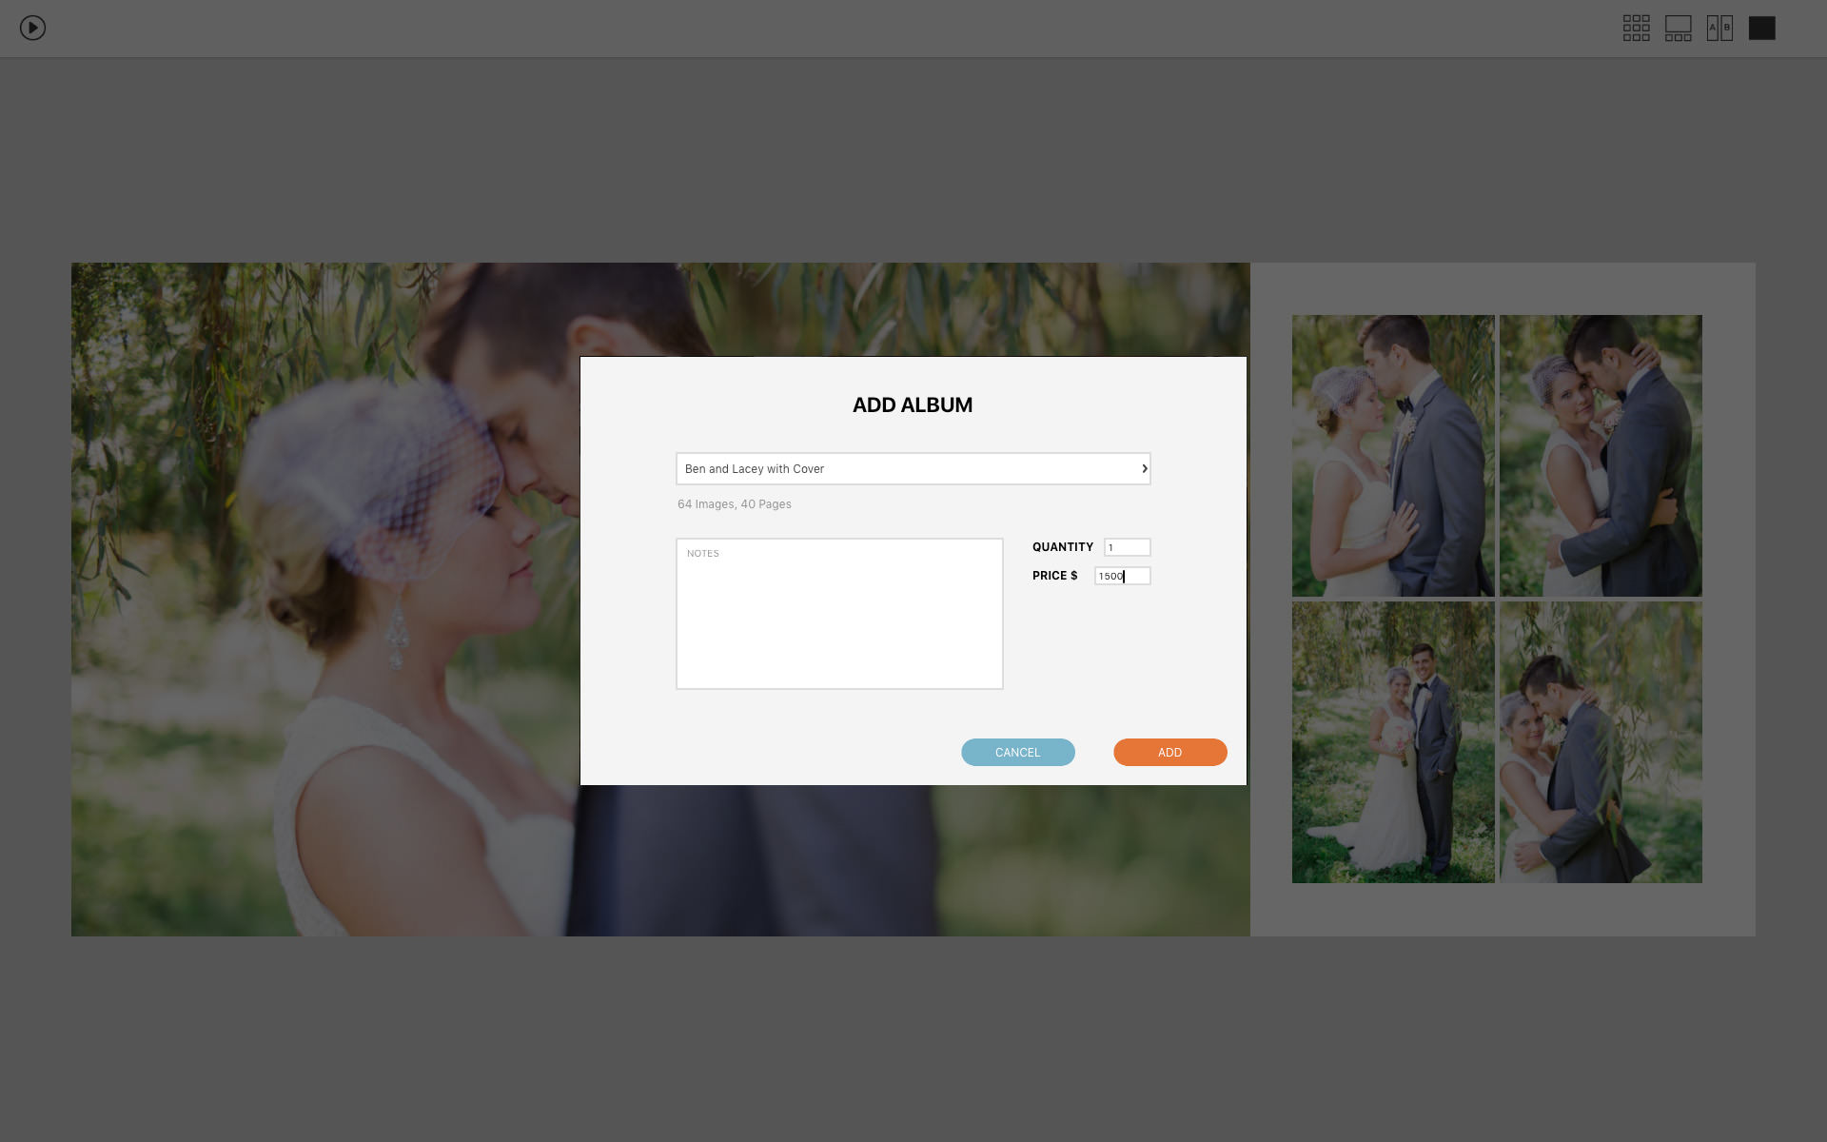This screenshot has height=1142, width=1827.
Task: Select the QUANTITY input field
Action: tap(1123, 546)
